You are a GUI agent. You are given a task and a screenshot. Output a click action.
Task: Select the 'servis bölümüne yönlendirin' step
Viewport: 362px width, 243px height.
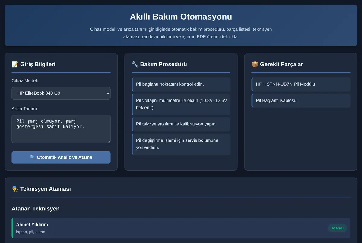coord(181,144)
